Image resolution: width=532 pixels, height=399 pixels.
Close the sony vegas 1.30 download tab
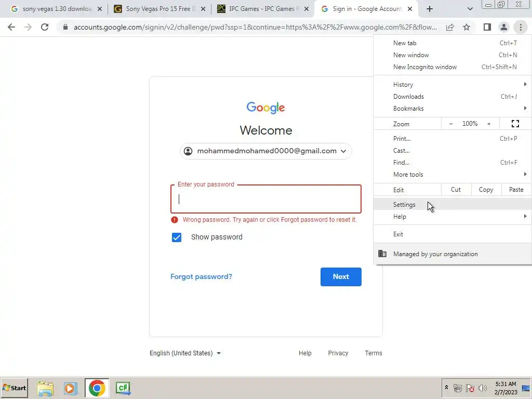pyautogui.click(x=99, y=9)
